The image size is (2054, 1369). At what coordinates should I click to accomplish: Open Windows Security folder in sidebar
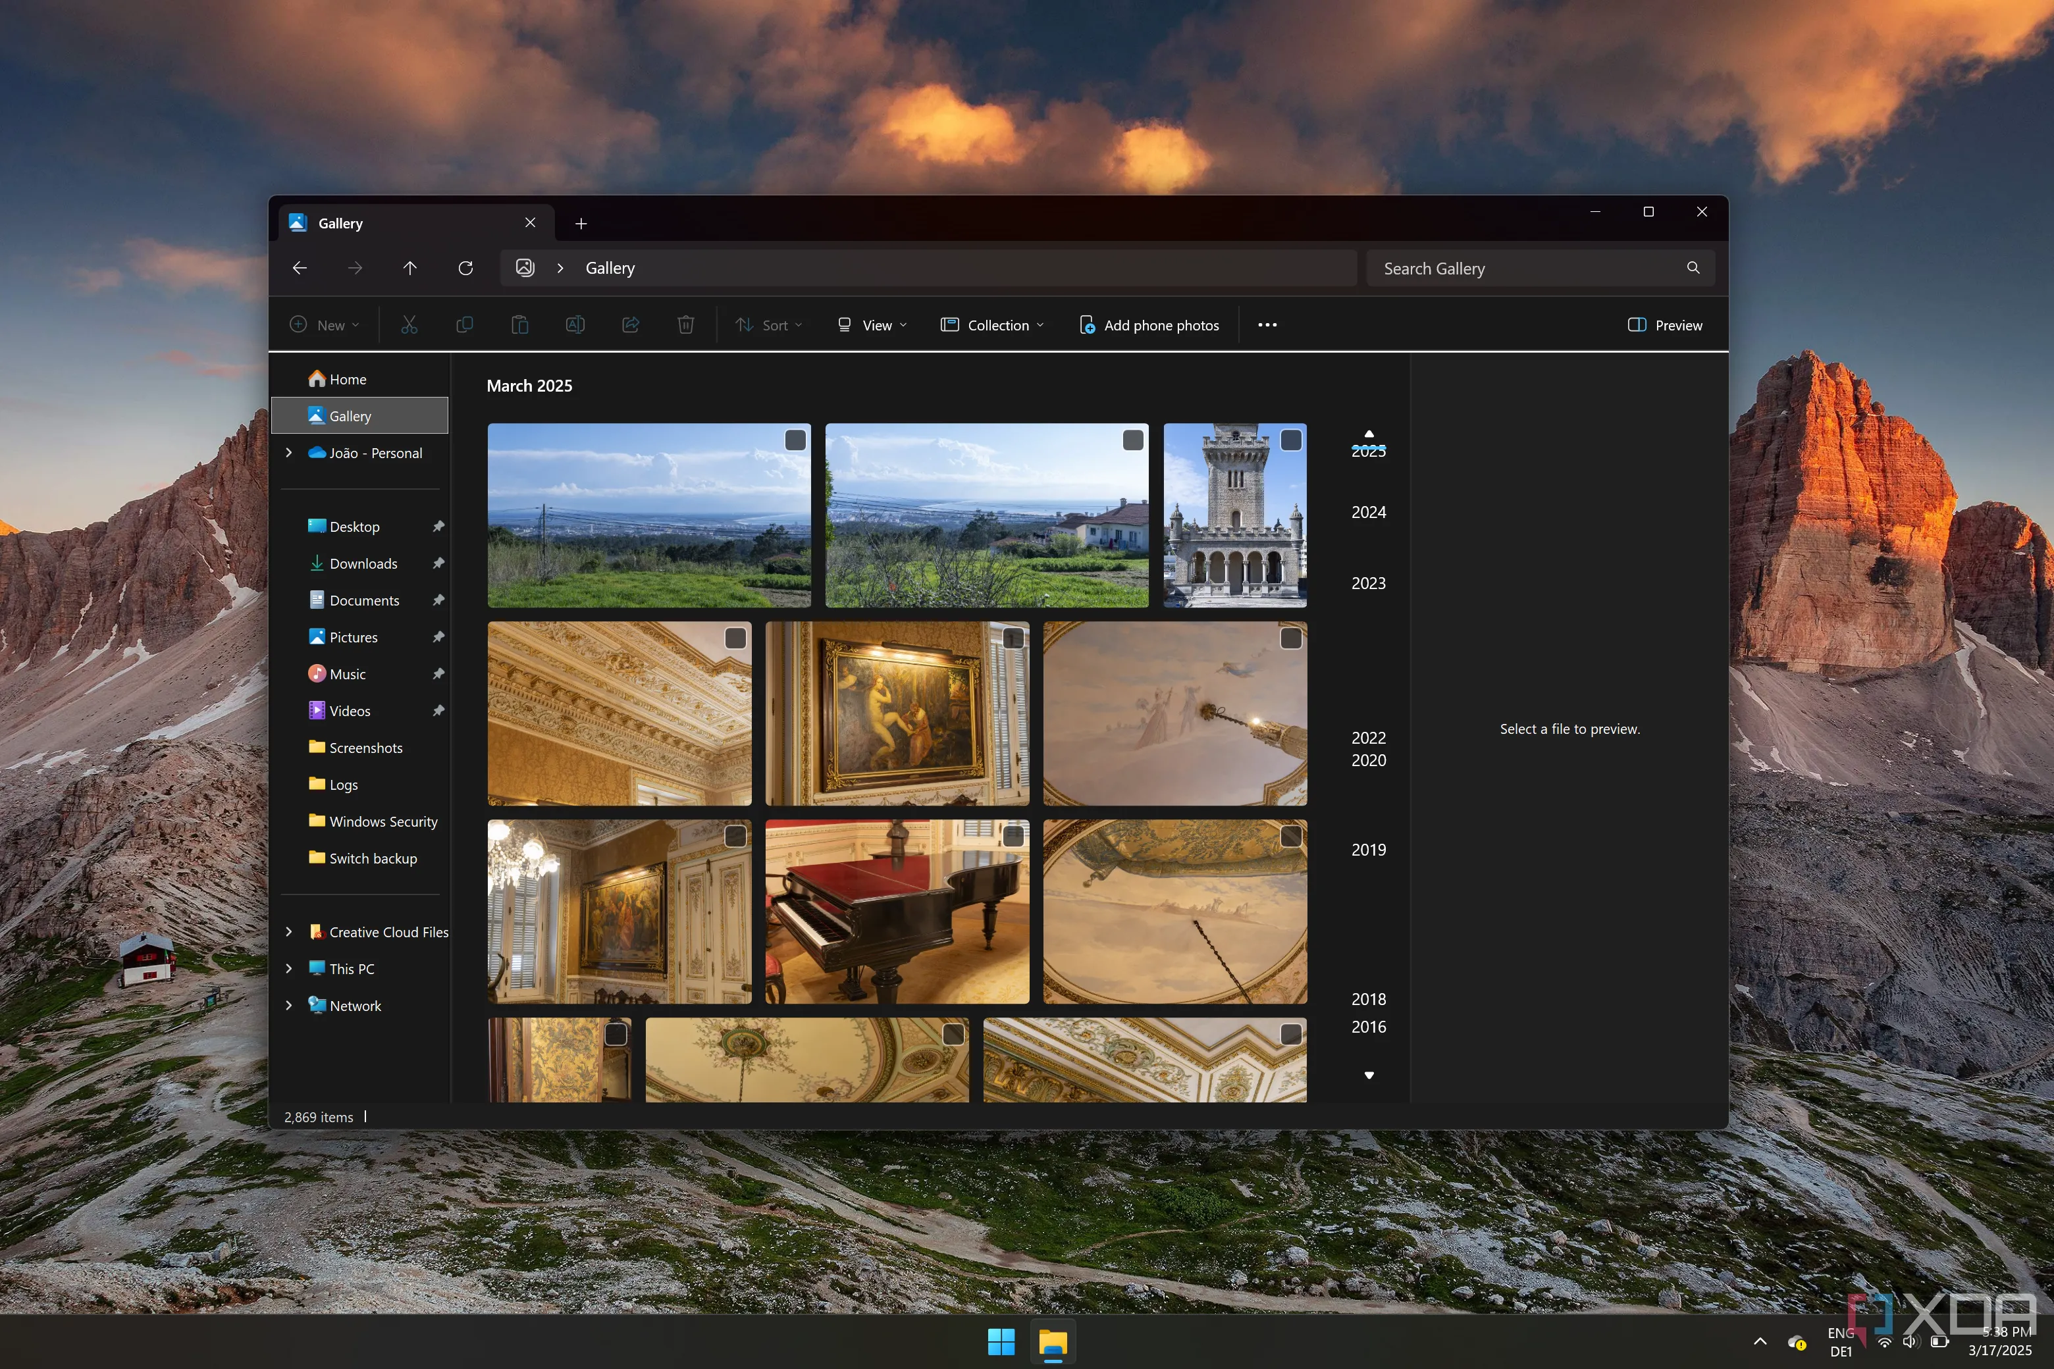(361, 821)
